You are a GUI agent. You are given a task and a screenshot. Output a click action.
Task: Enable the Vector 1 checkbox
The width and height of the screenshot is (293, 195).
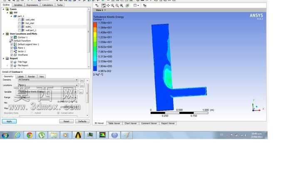coord(12,52)
